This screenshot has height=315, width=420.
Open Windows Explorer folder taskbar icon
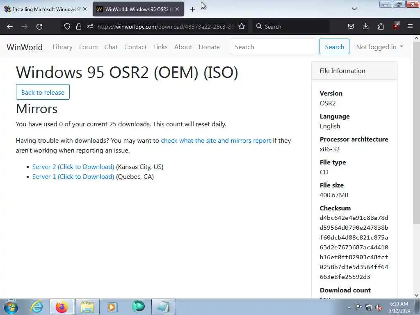(x=87, y=307)
